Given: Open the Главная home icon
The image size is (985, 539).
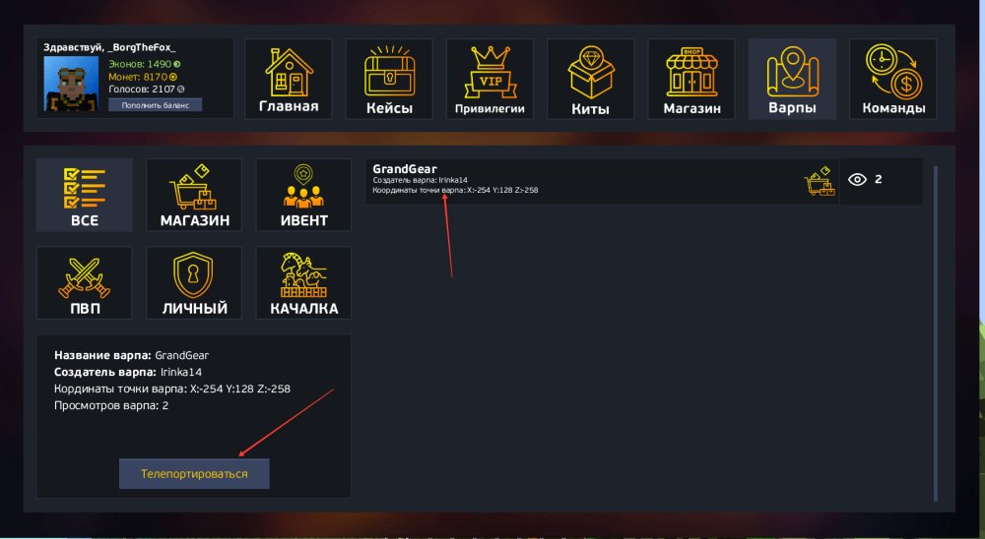Looking at the screenshot, I should 289,79.
